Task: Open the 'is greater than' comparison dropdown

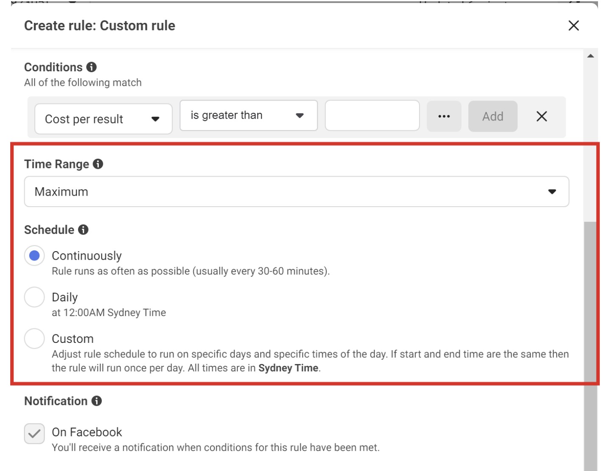Action: (x=248, y=115)
